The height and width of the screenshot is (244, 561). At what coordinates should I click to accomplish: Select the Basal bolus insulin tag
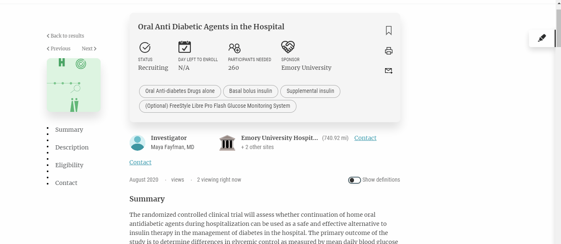pos(250,91)
